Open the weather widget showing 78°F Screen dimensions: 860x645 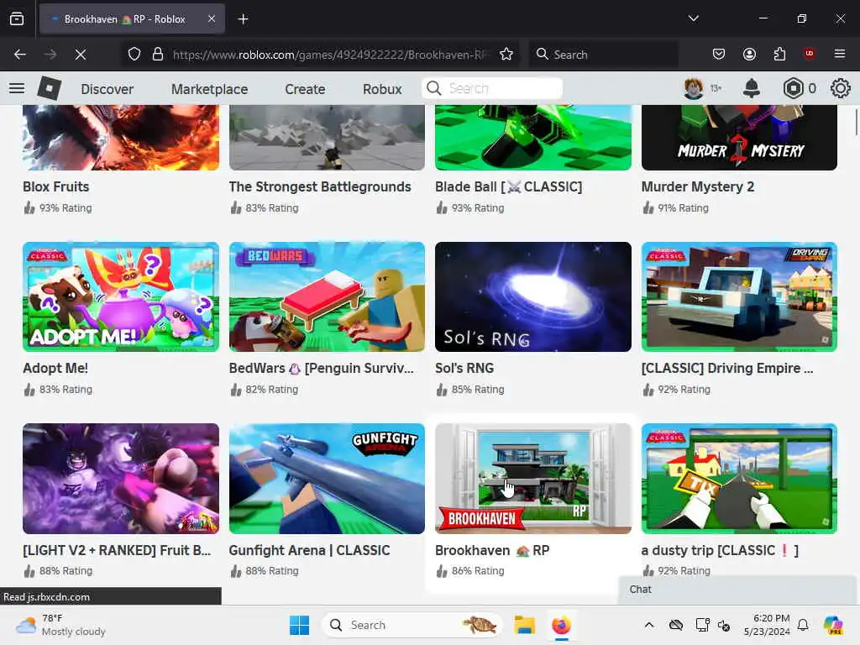(60, 625)
